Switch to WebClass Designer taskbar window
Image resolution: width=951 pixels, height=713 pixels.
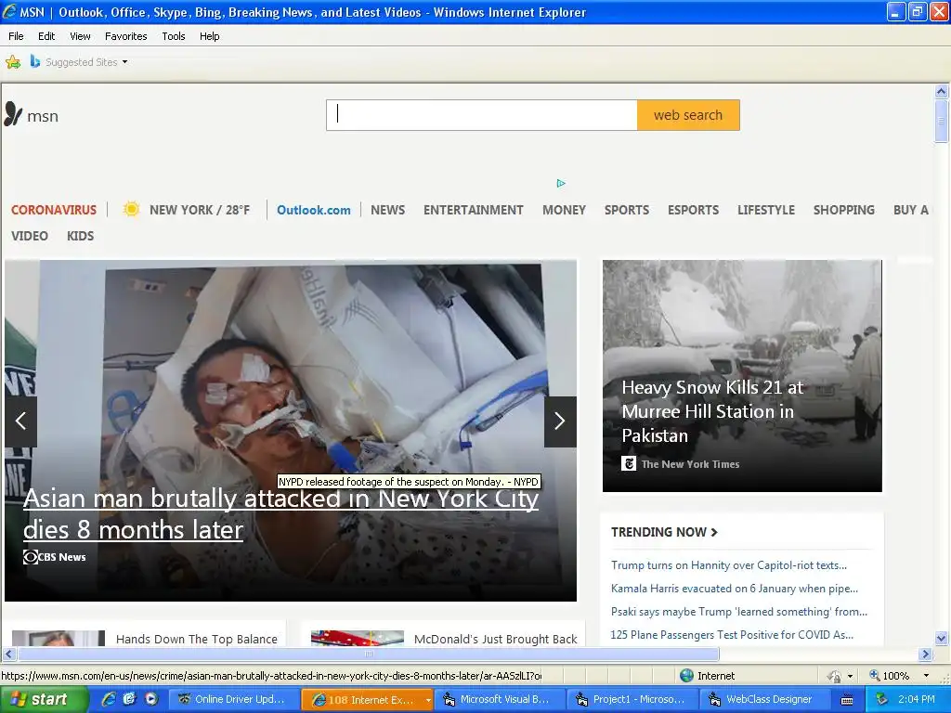pos(765,699)
